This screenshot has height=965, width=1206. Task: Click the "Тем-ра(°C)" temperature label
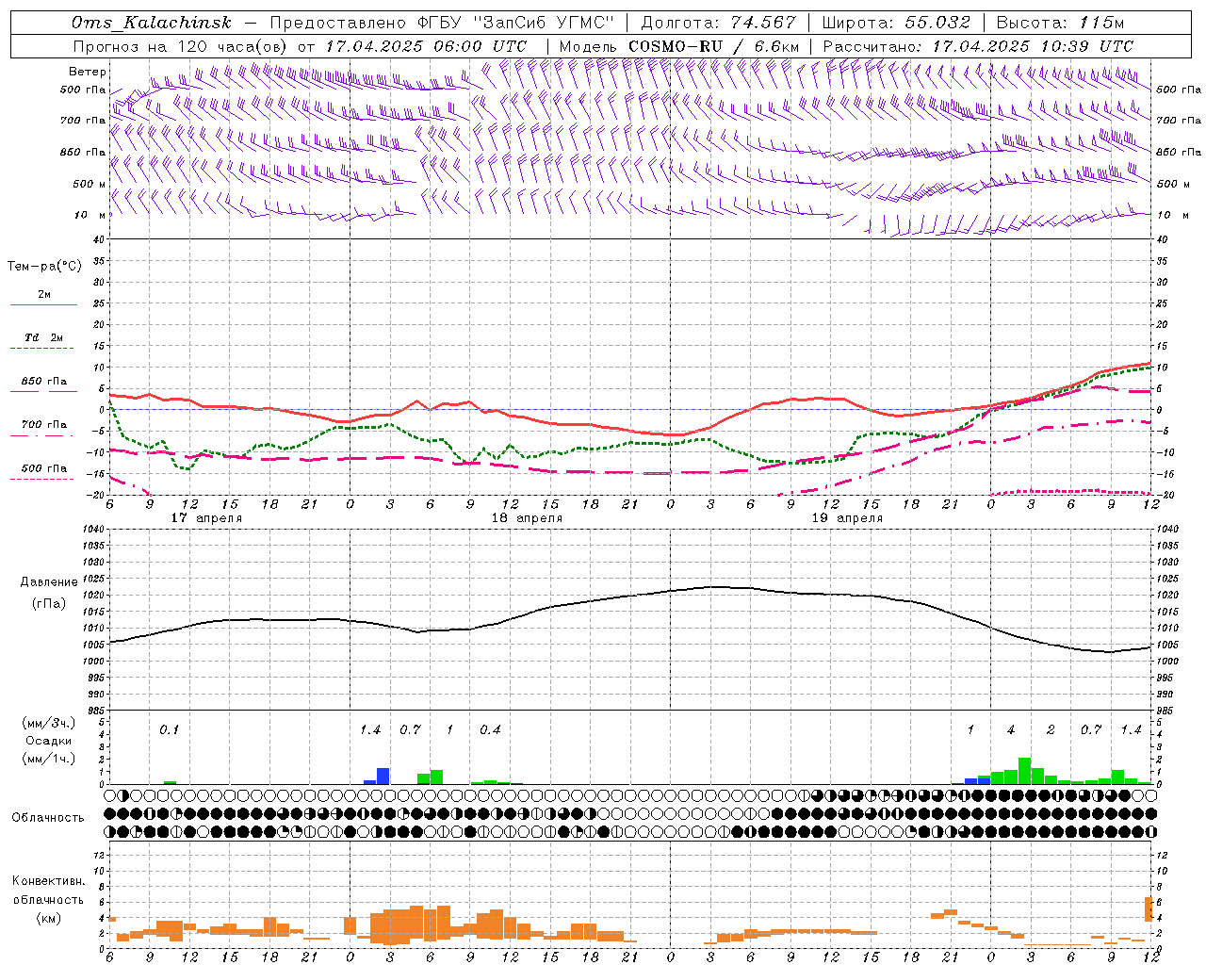44,267
